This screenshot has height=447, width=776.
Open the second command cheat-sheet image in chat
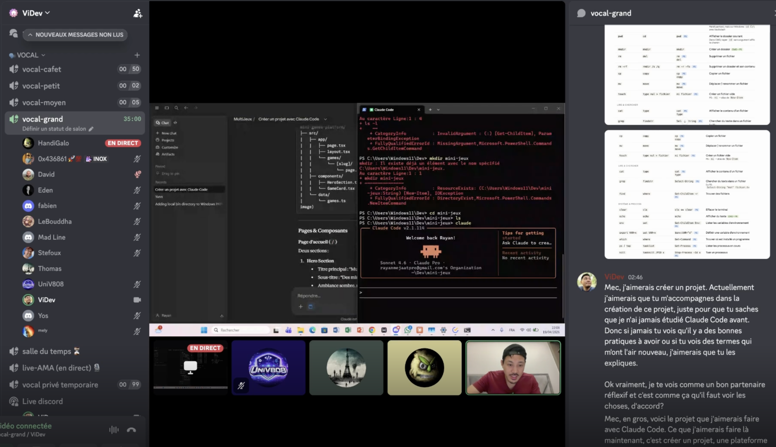click(687, 194)
